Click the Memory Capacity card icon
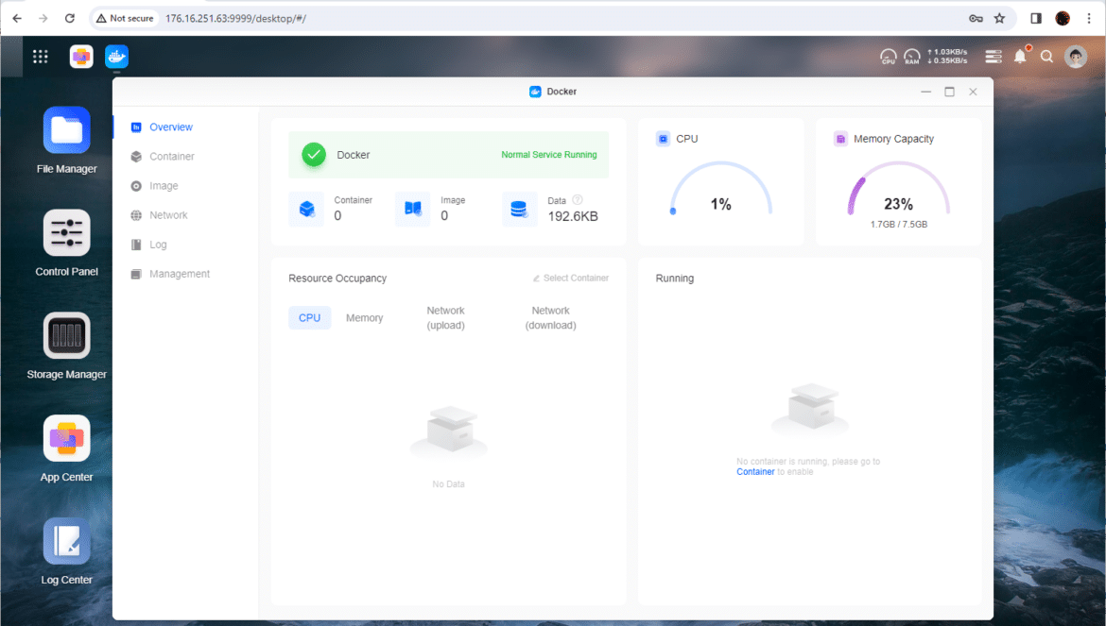This screenshot has height=626, width=1106. (840, 139)
